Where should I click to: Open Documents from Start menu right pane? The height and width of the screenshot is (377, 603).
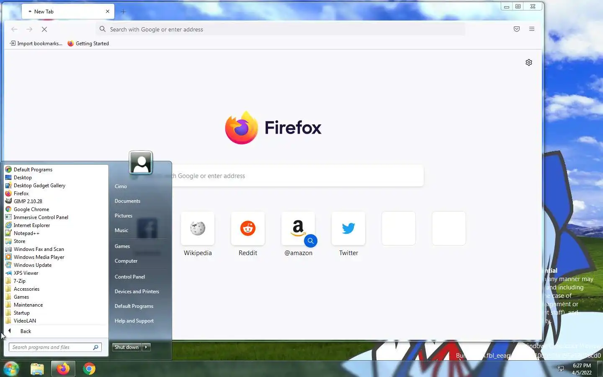click(127, 201)
